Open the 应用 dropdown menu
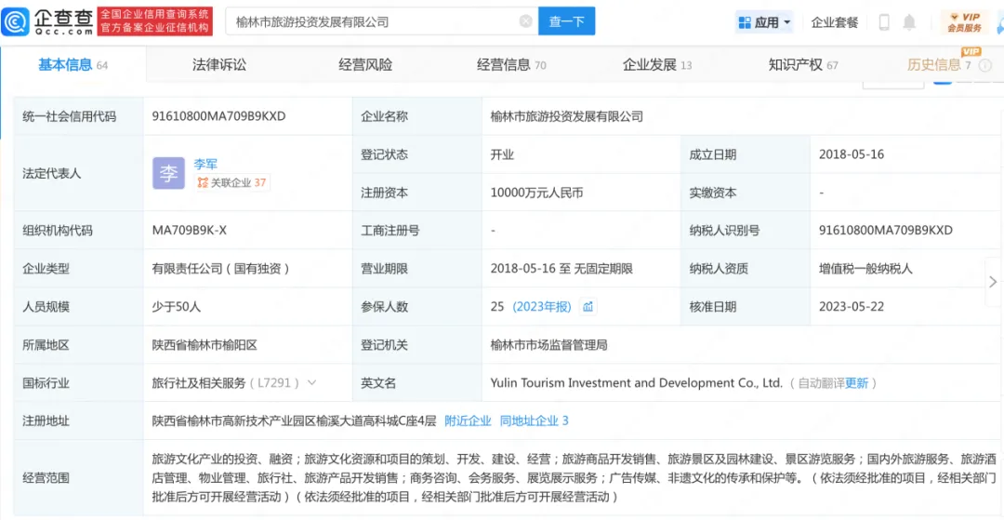This screenshot has height=520, width=1004. click(764, 21)
